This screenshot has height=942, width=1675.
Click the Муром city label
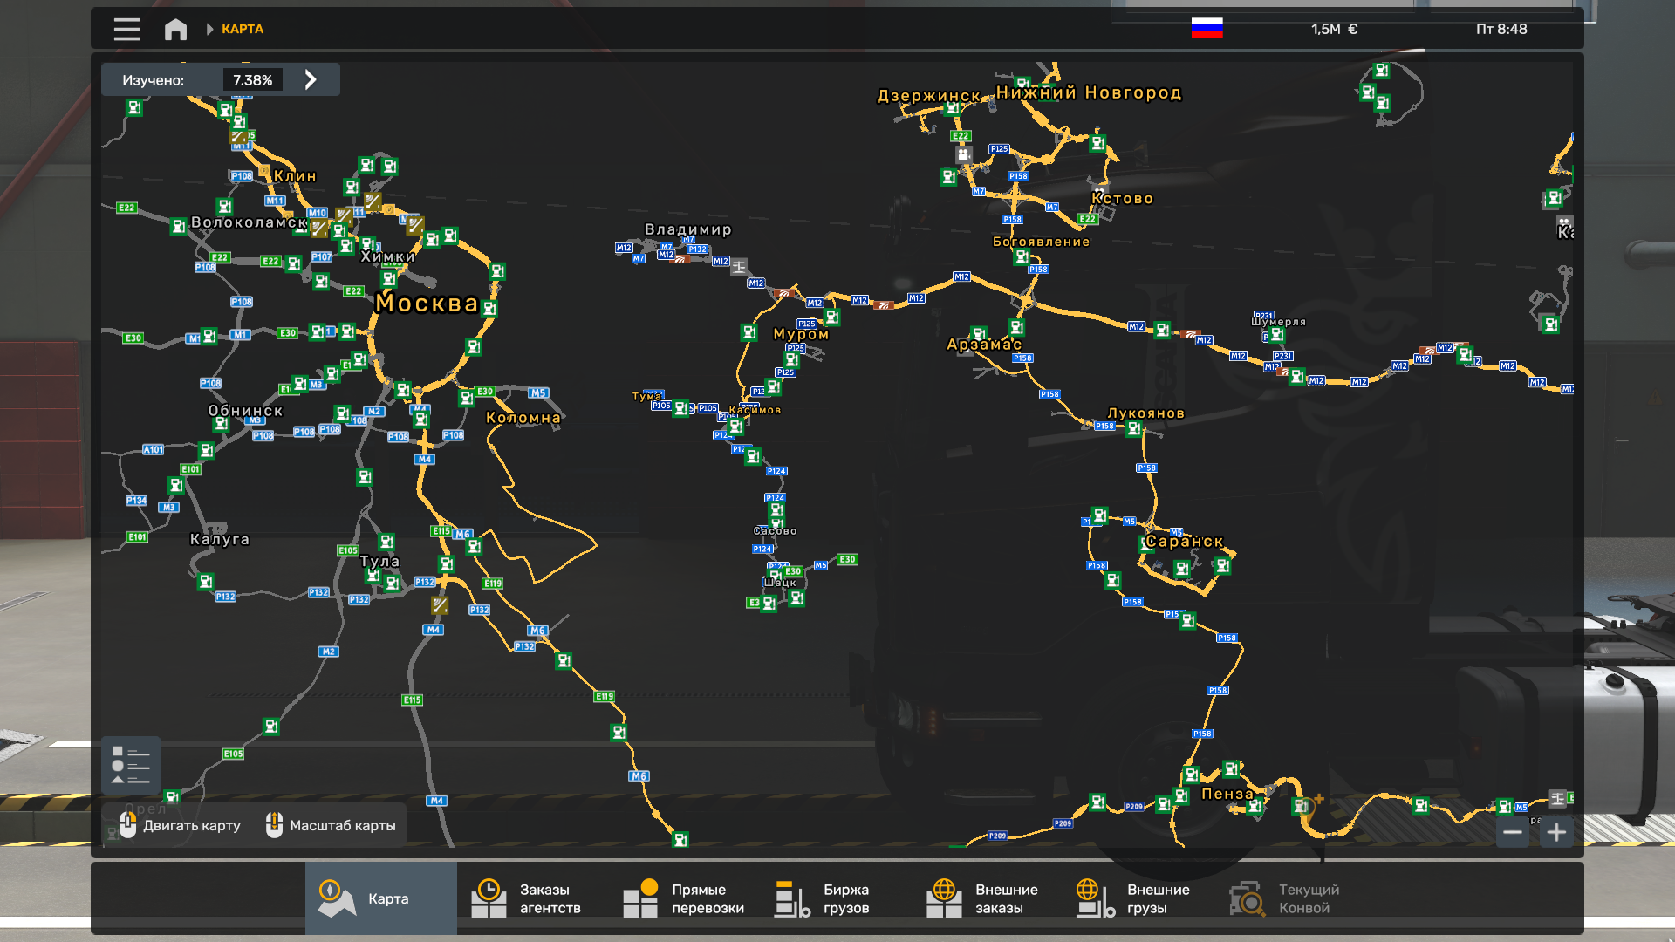click(x=801, y=334)
